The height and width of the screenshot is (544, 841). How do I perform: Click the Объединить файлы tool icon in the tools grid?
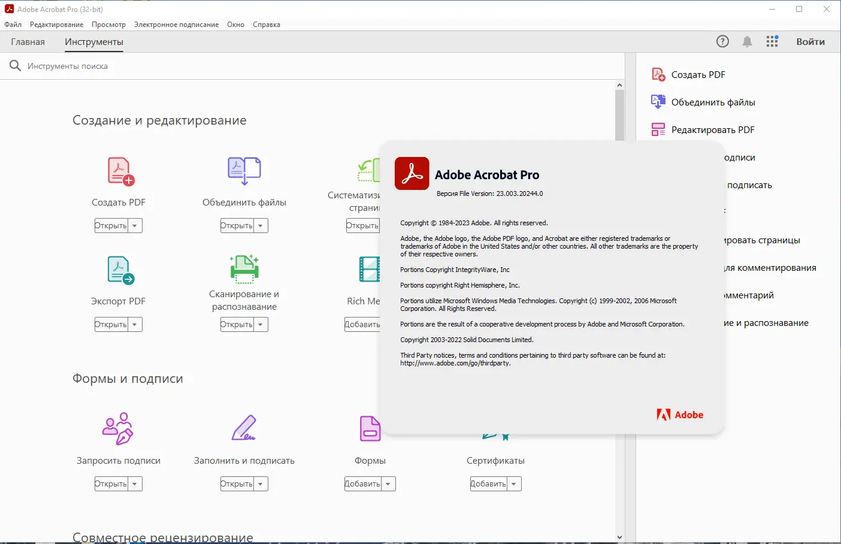[244, 171]
